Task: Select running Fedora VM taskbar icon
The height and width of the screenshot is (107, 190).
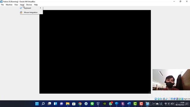Action: point(147,104)
